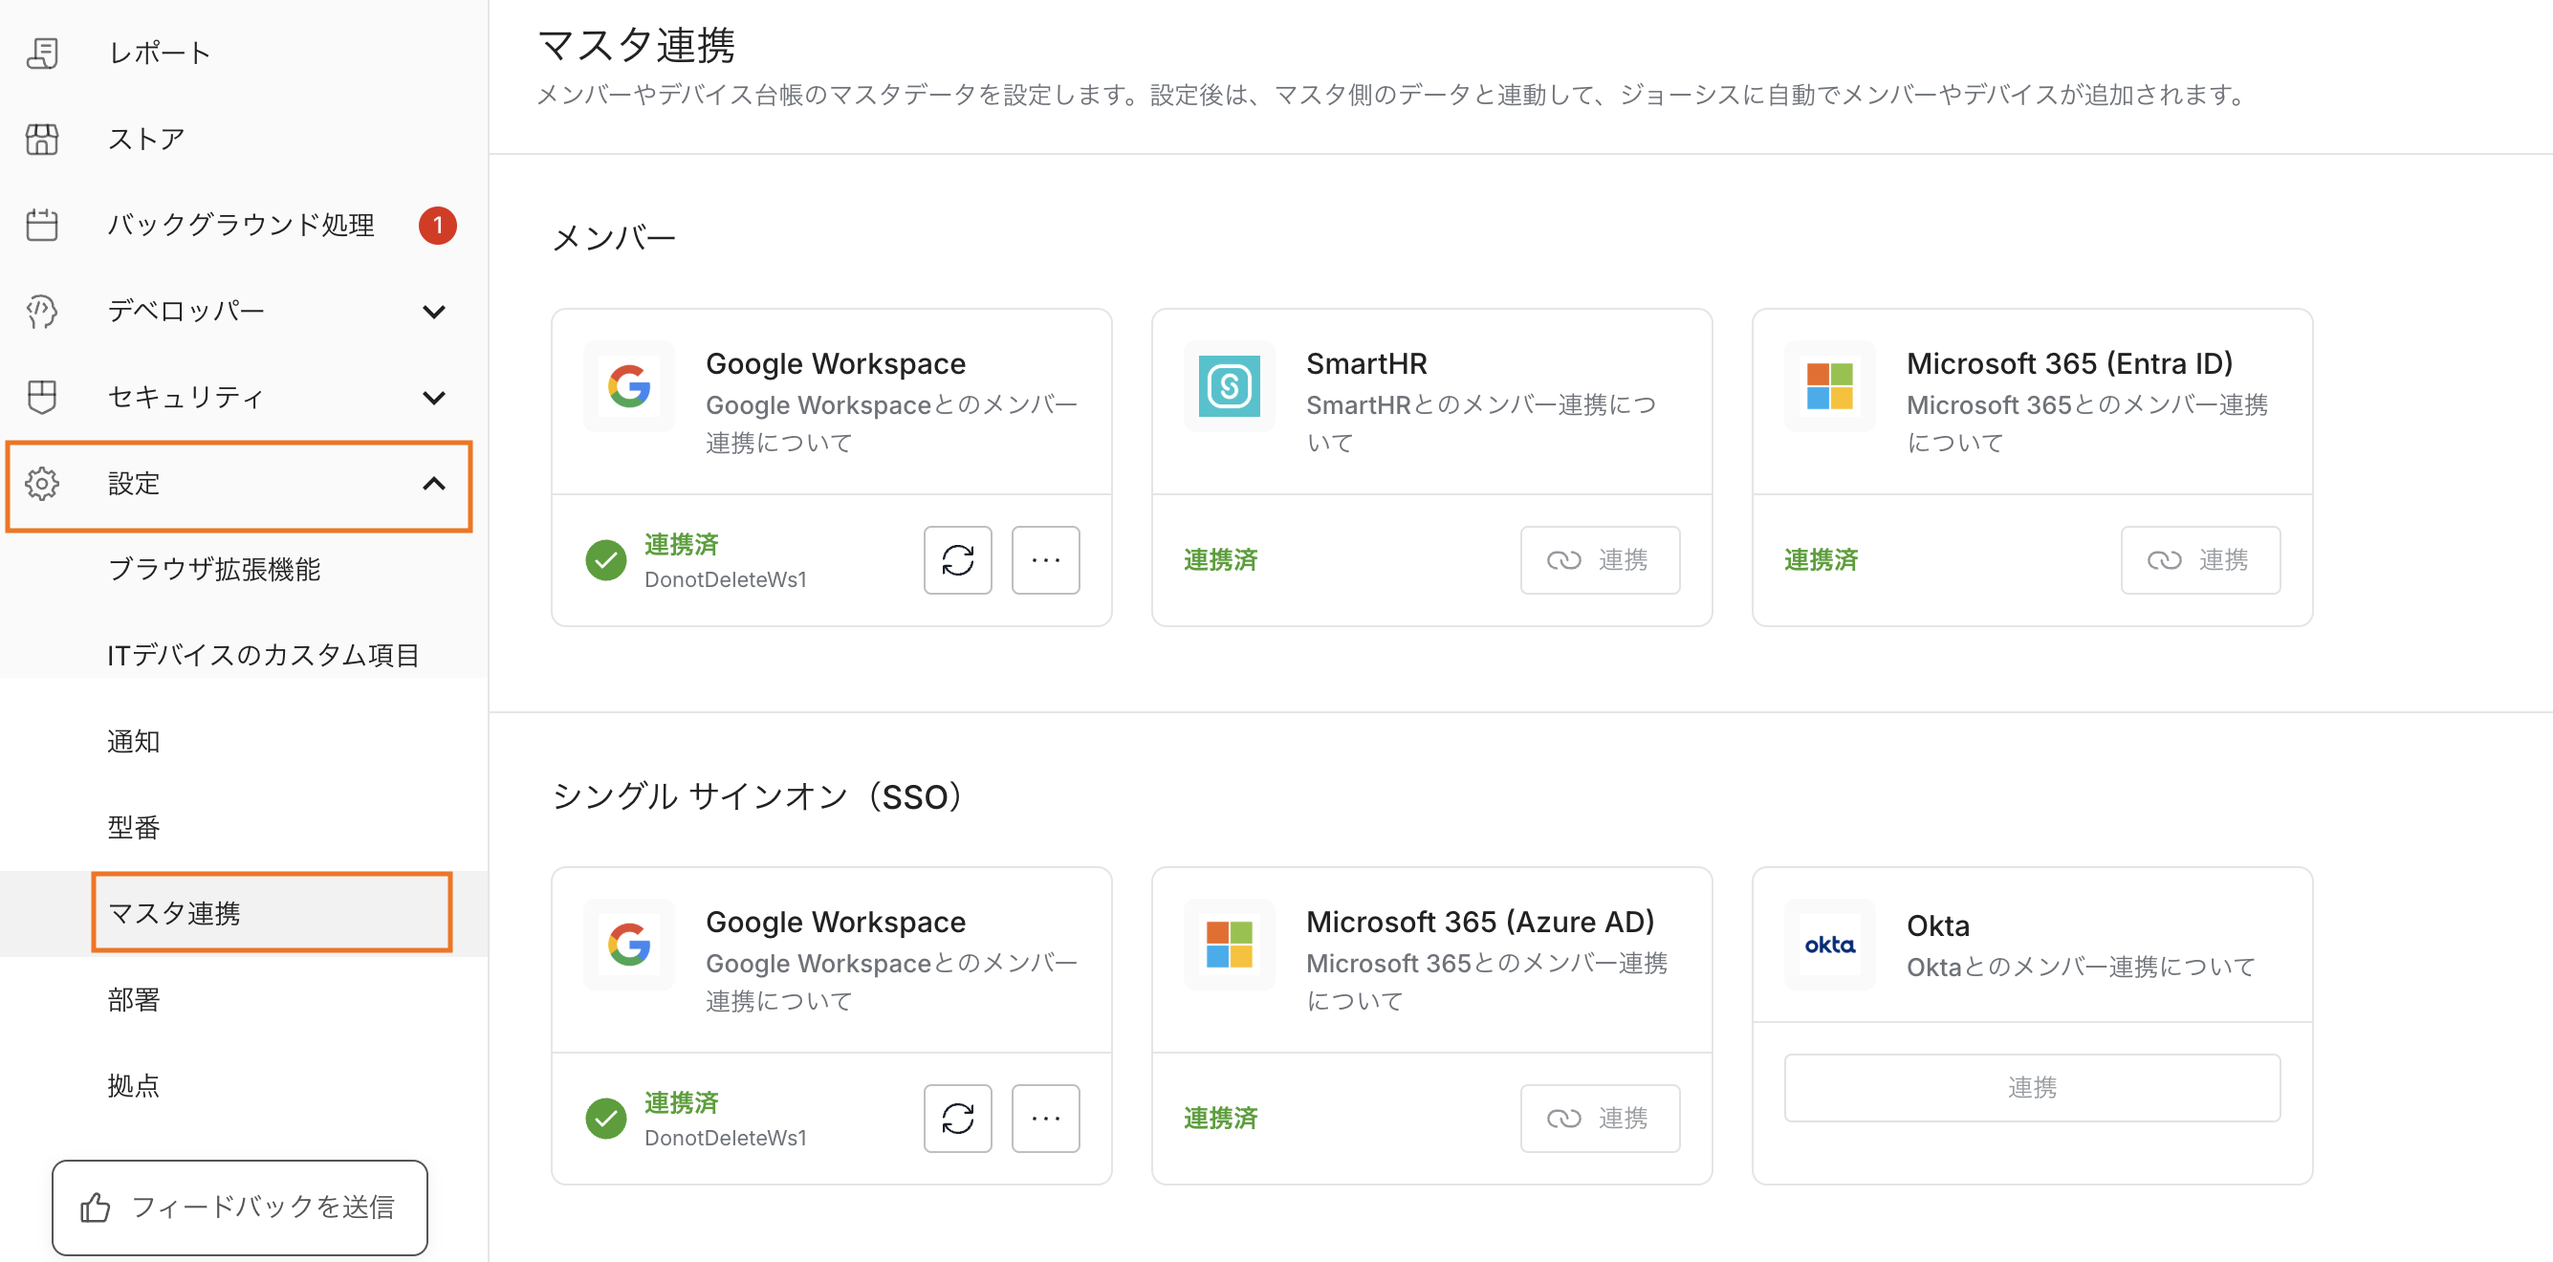This screenshot has width=2553, height=1262.
Task: Click the Microsoft 365 (Entra ID) logo
Action: tap(1828, 386)
